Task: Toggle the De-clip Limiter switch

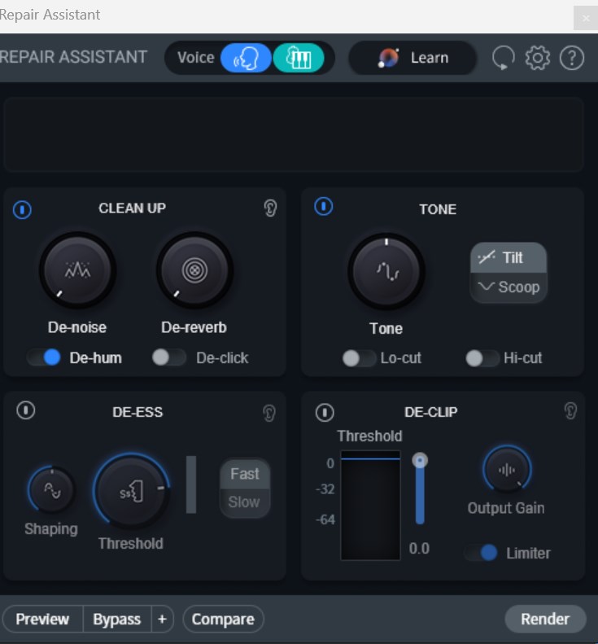Action: coord(481,553)
